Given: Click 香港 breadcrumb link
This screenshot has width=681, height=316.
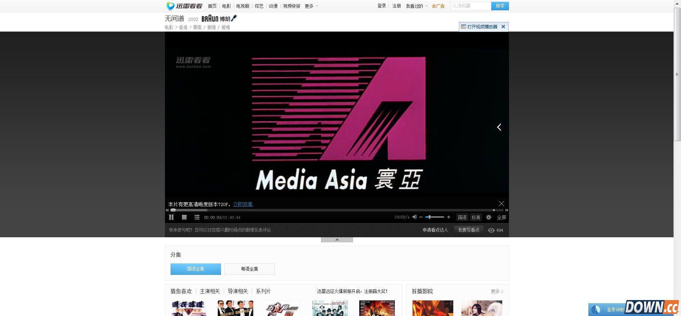Looking at the screenshot, I should pos(183,27).
